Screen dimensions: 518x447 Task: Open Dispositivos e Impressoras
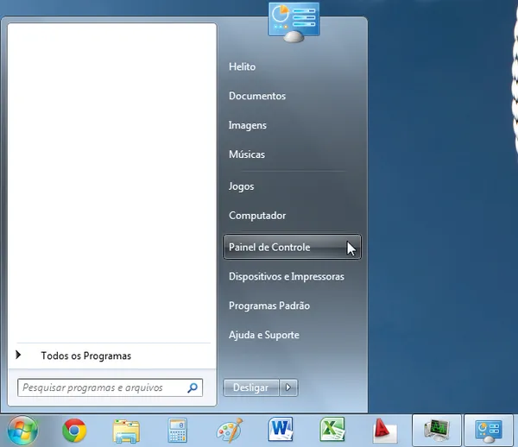click(287, 276)
